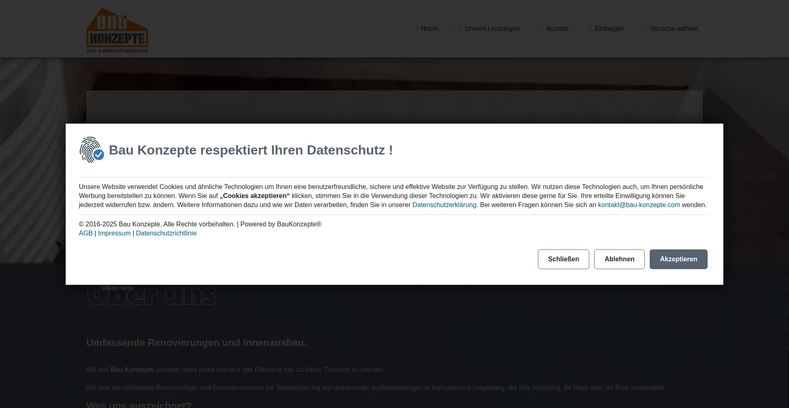Open the AGB link
The height and width of the screenshot is (408, 789).
pyautogui.click(x=85, y=233)
